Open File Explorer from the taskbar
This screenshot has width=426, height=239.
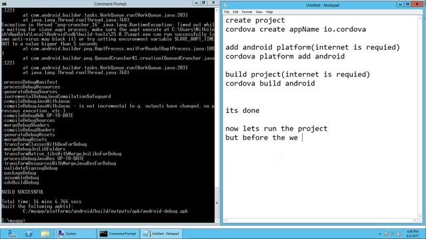(x=45, y=234)
